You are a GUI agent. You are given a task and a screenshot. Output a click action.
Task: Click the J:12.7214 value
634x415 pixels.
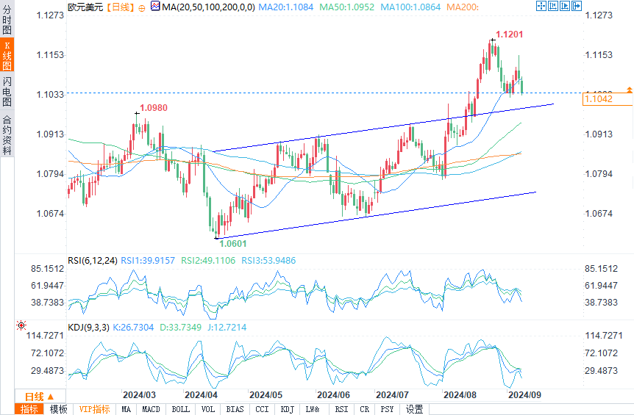[227, 327]
